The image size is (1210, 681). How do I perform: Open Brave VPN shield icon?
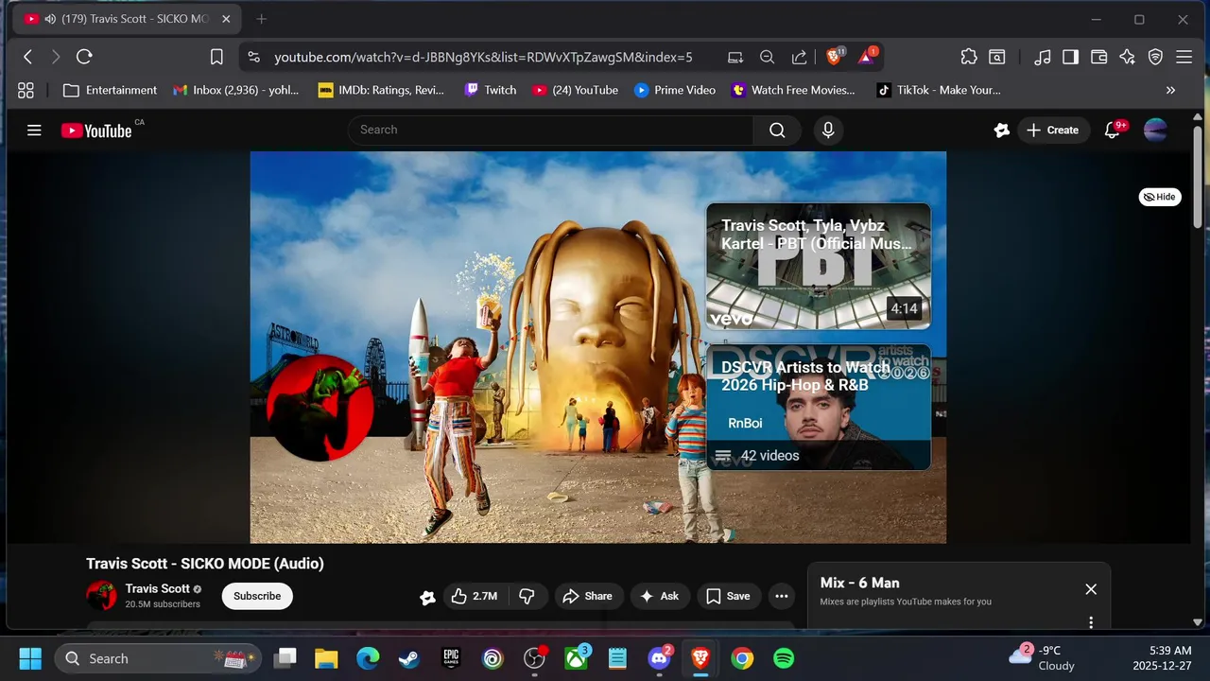(x=1155, y=57)
